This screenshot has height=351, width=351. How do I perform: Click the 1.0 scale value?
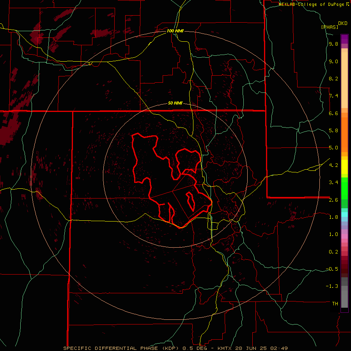tap(333, 234)
